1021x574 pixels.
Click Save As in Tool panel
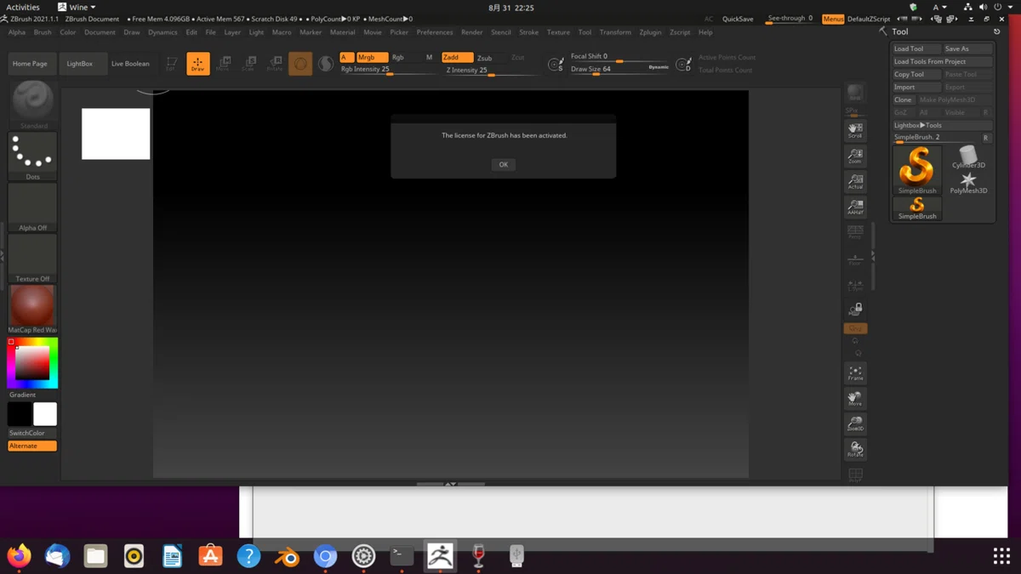(x=968, y=48)
